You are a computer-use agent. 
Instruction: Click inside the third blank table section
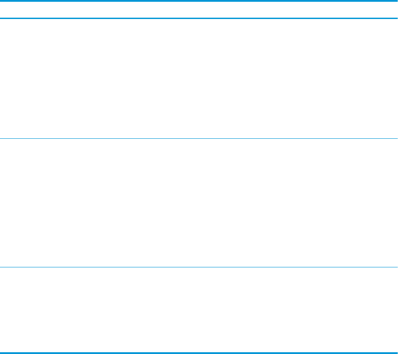[x=199, y=310]
